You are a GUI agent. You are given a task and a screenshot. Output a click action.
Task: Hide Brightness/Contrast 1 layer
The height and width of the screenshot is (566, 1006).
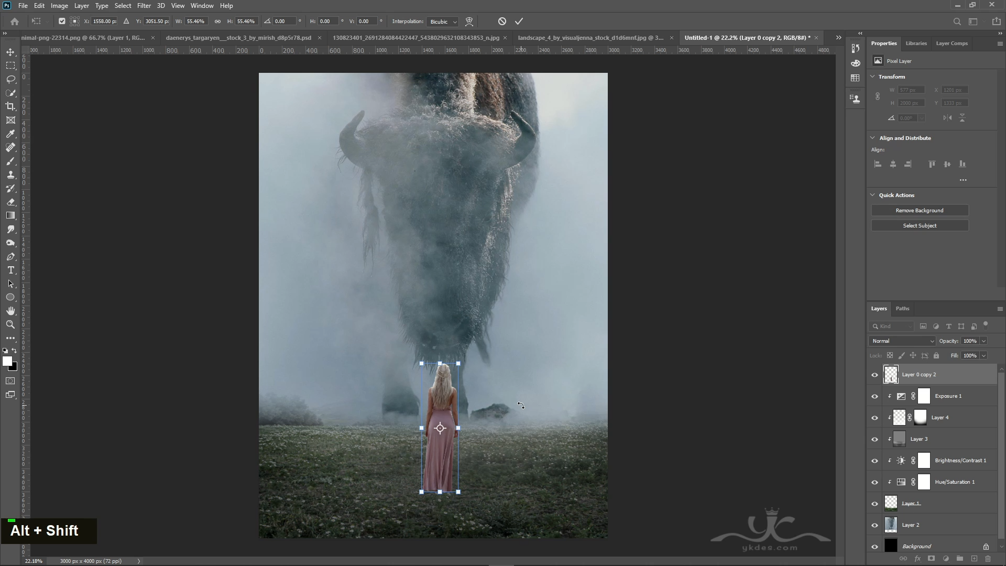point(874,461)
